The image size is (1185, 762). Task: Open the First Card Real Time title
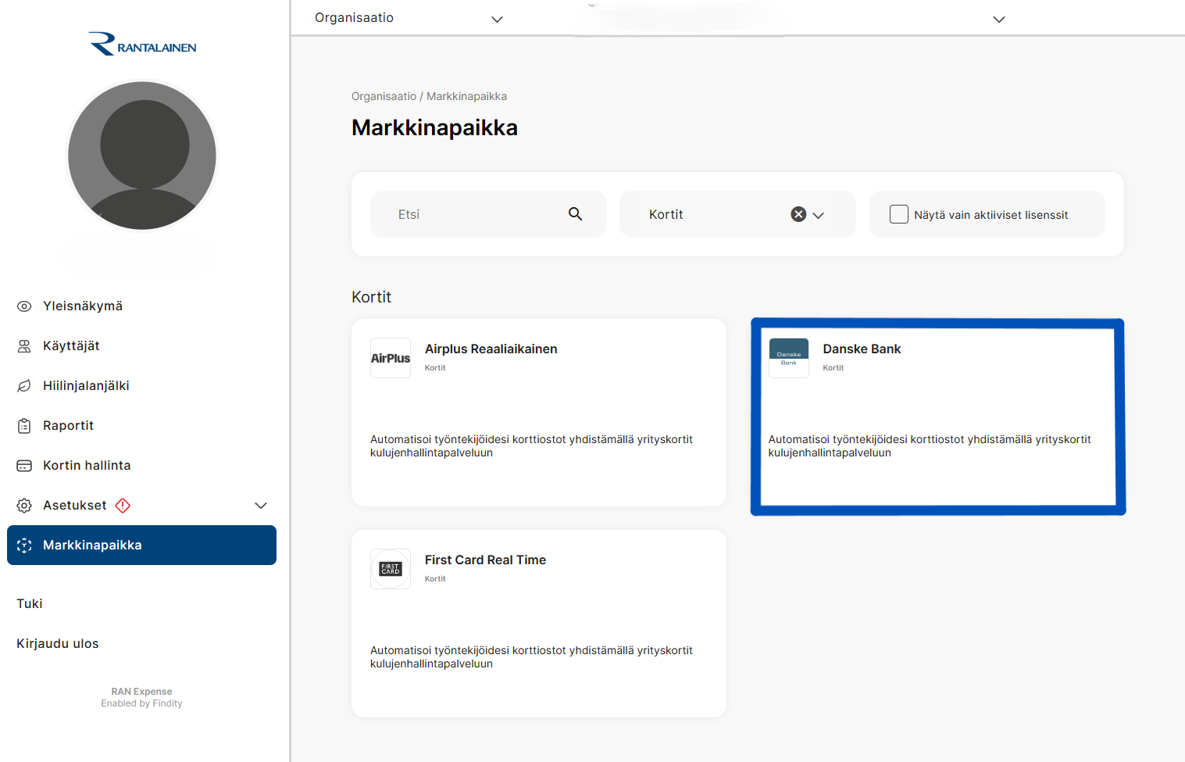coord(485,560)
